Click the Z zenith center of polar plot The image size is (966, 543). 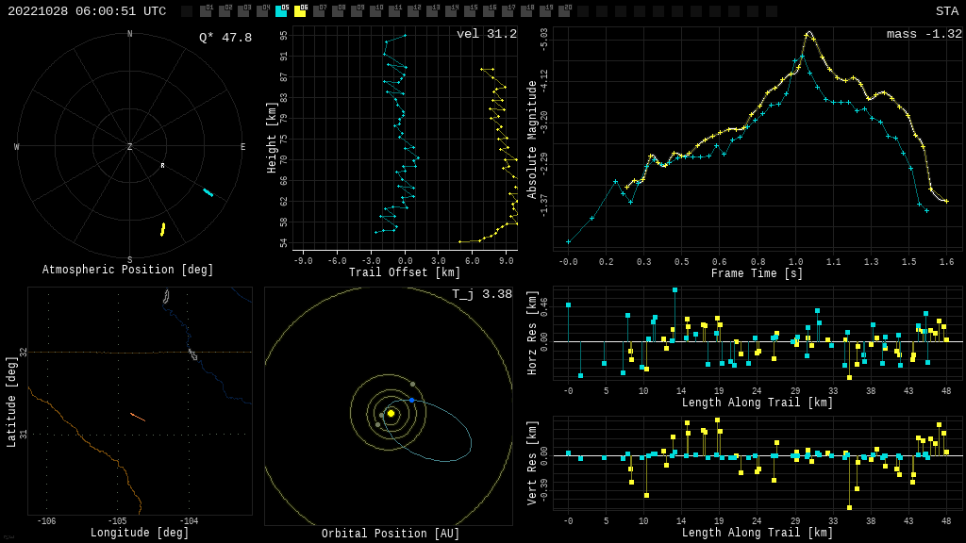pyautogui.click(x=130, y=147)
